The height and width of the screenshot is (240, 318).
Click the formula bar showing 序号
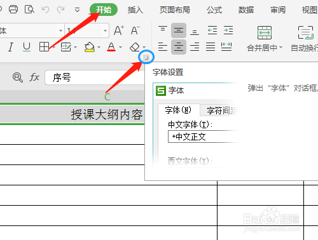(95, 77)
